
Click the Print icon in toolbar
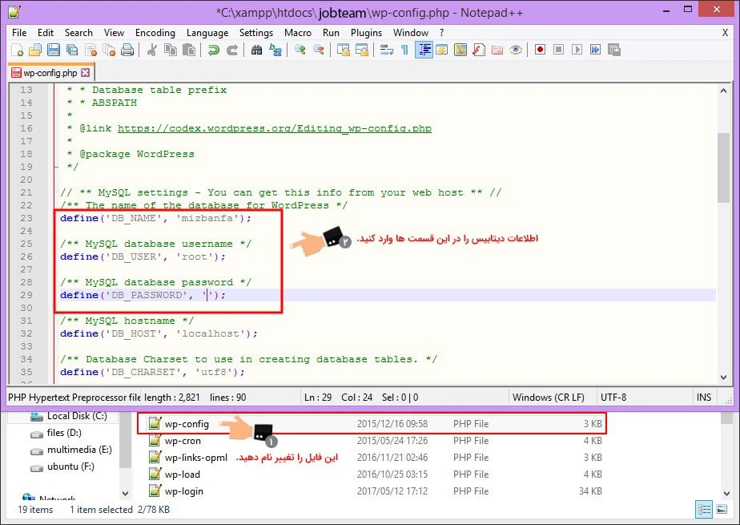point(127,50)
